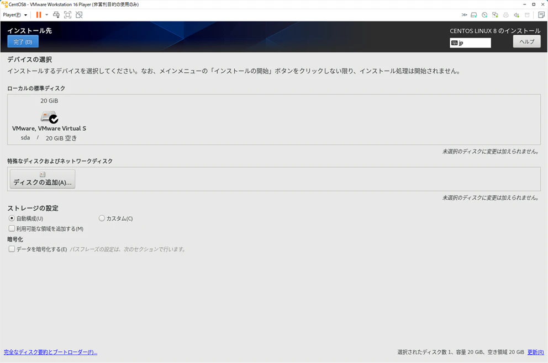The image size is (548, 363).
Task: Select the VMware Virtual S sda disk
Action: tap(49, 119)
